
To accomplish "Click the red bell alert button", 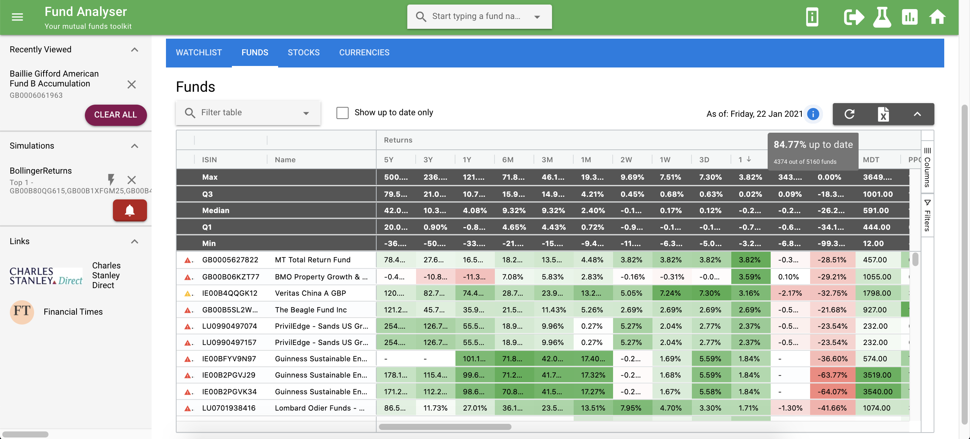I will coord(130,210).
